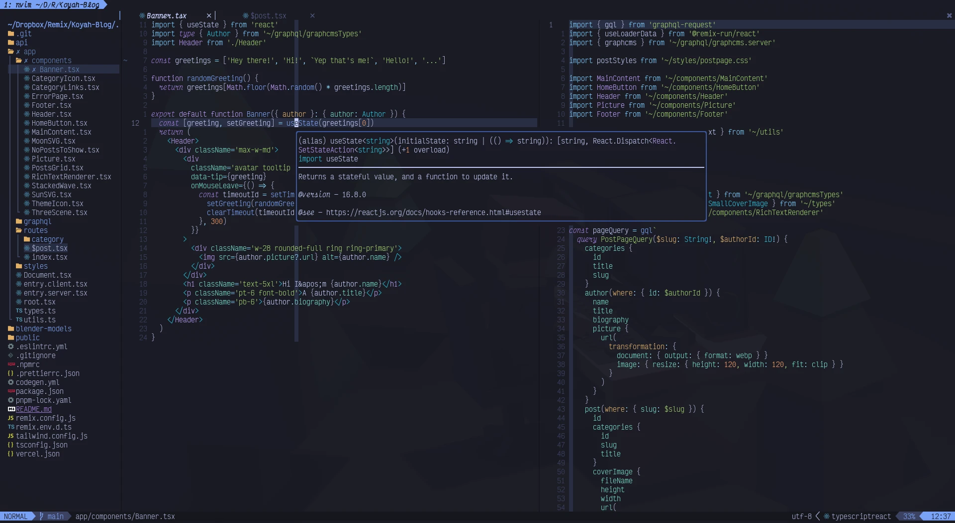Screen dimensions: 955x523
Task: Expand the public folder
Action: click(27, 338)
